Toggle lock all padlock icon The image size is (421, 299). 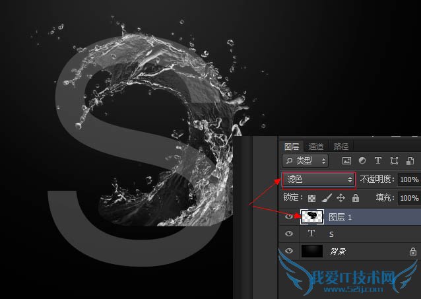point(356,198)
